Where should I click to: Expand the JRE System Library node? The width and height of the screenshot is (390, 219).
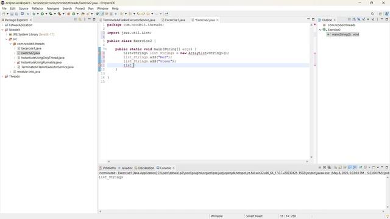pos(7,35)
